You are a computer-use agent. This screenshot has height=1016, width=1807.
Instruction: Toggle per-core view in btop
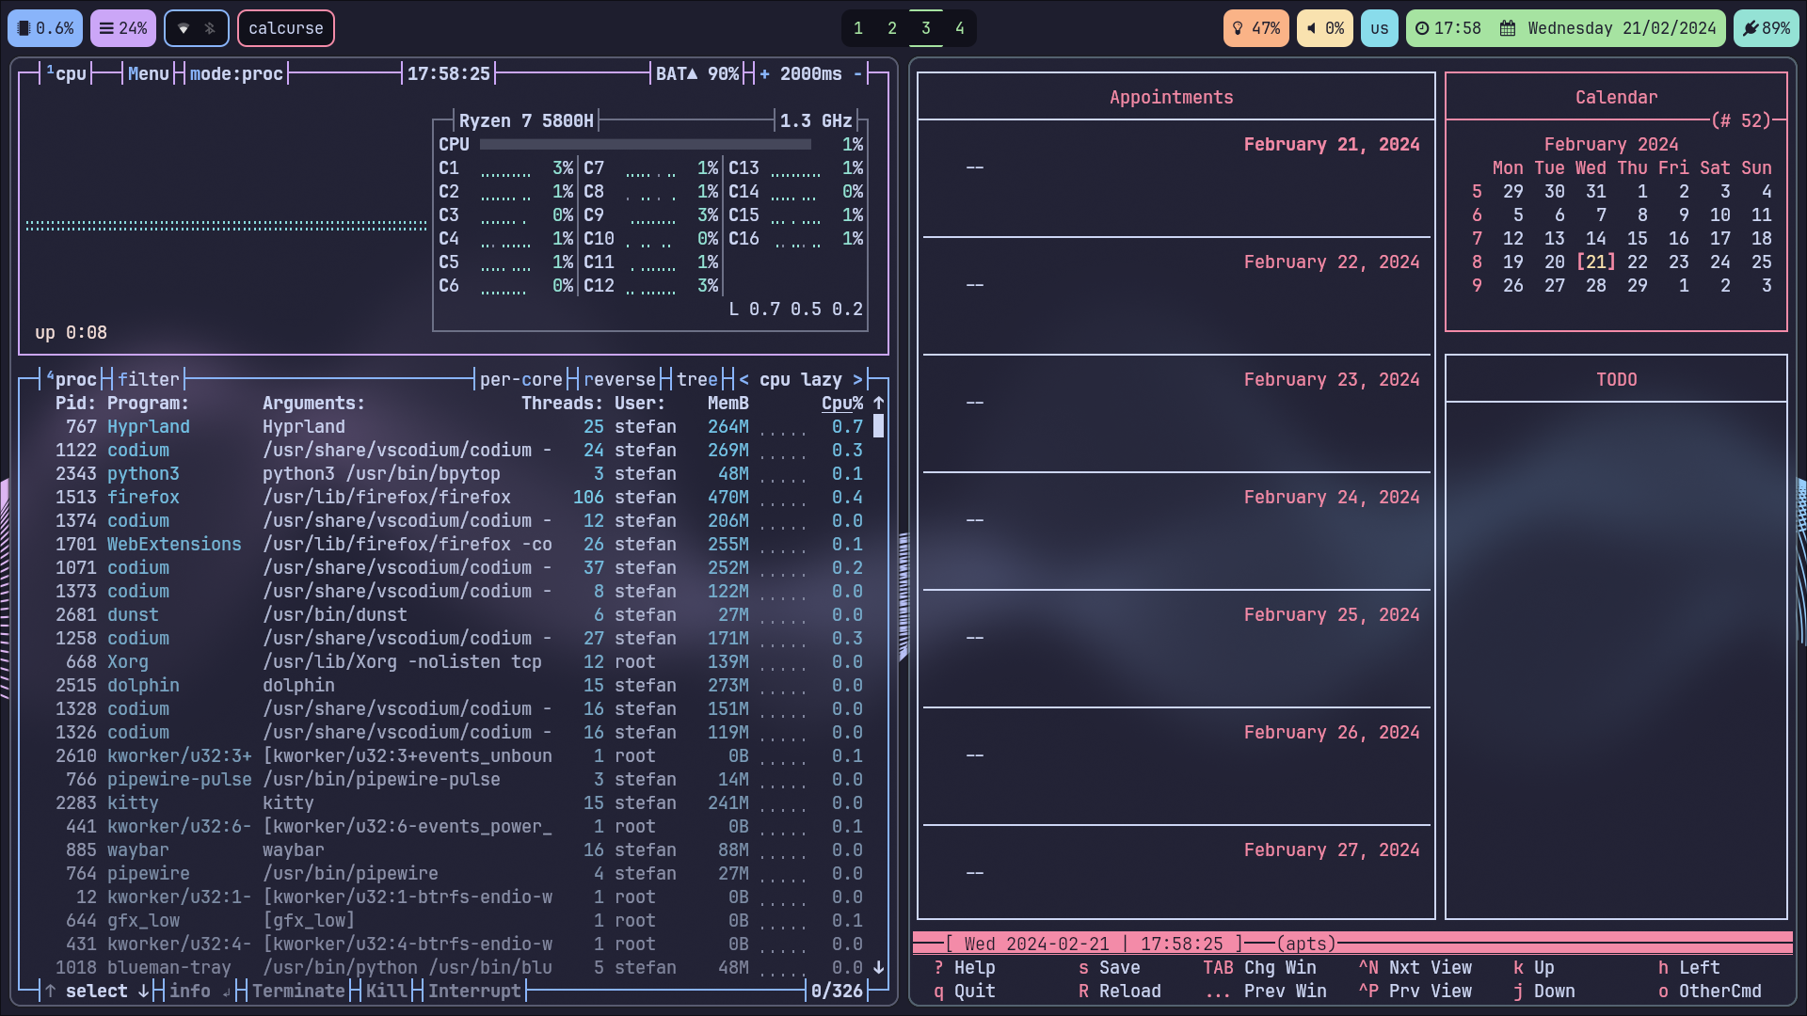pos(520,379)
